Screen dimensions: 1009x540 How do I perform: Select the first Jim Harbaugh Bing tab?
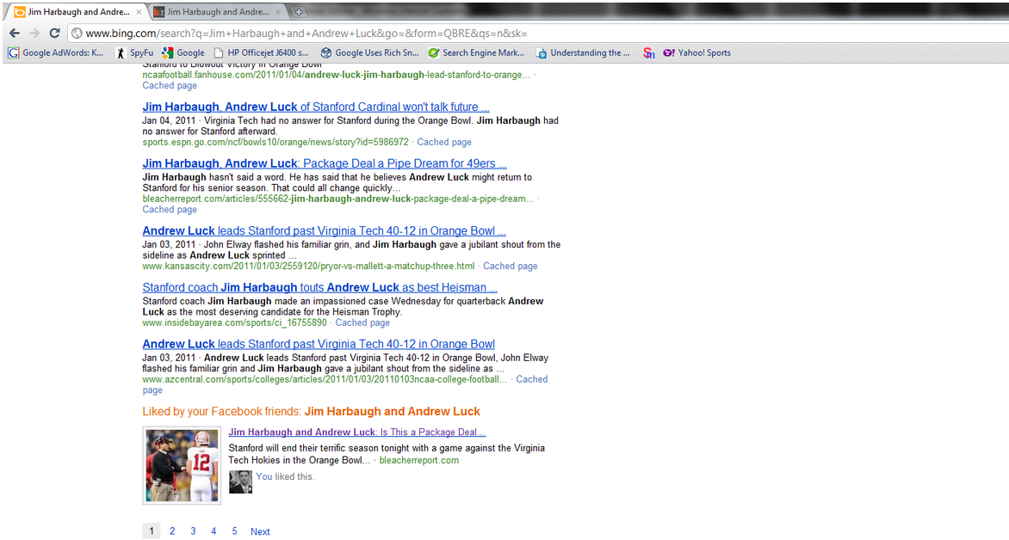pos(73,12)
